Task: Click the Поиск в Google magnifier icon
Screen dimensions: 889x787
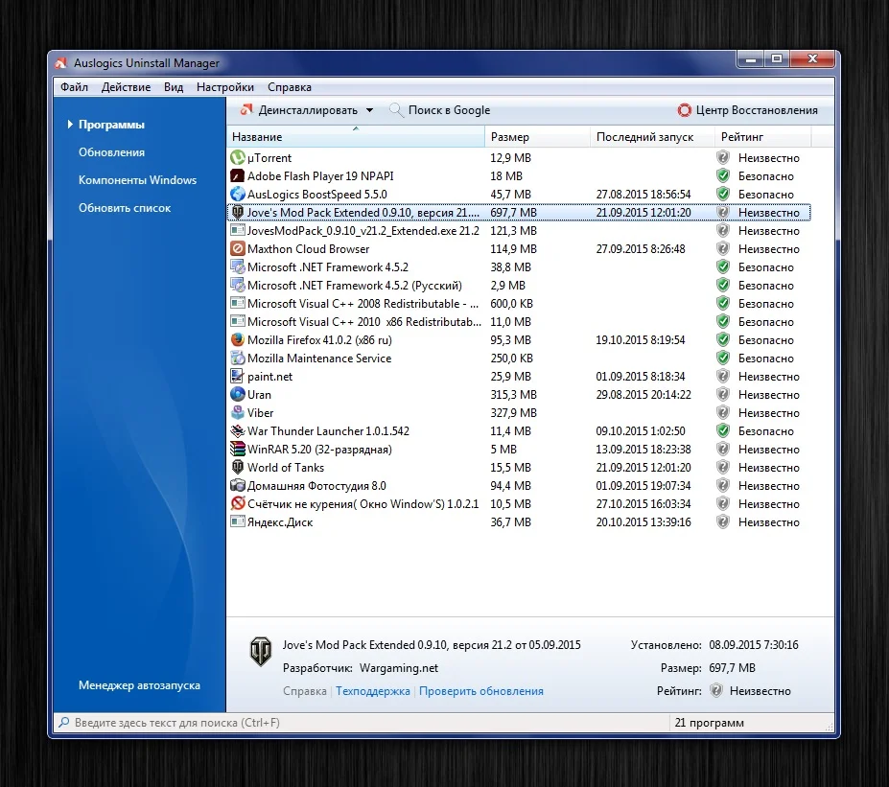Action: pos(397,110)
